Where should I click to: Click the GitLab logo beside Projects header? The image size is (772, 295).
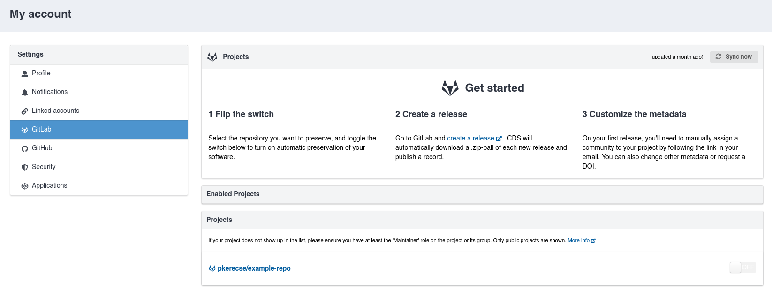(x=212, y=57)
